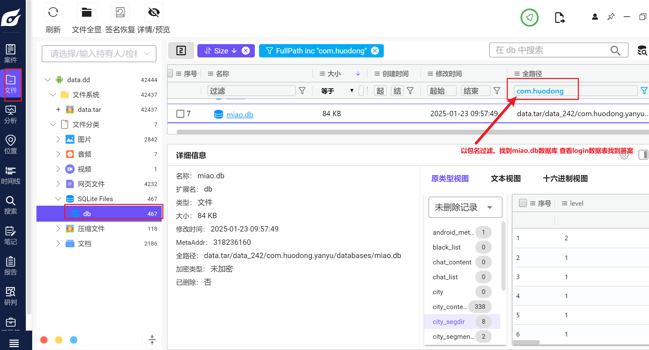Screen dimensions: 649x350
Task: Click the advanced database search icon
Action: (642, 50)
